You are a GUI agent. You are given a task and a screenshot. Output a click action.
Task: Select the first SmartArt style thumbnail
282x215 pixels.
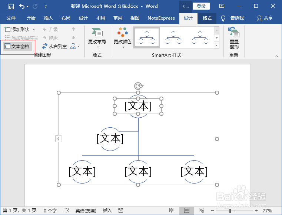point(147,37)
